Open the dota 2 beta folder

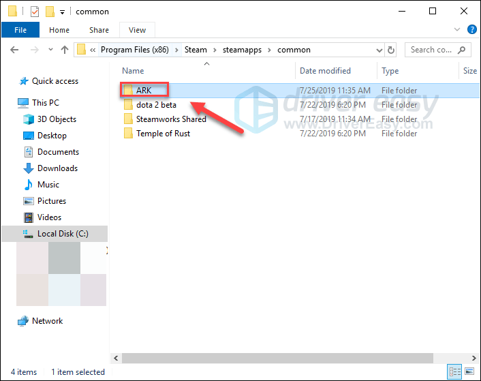(156, 105)
